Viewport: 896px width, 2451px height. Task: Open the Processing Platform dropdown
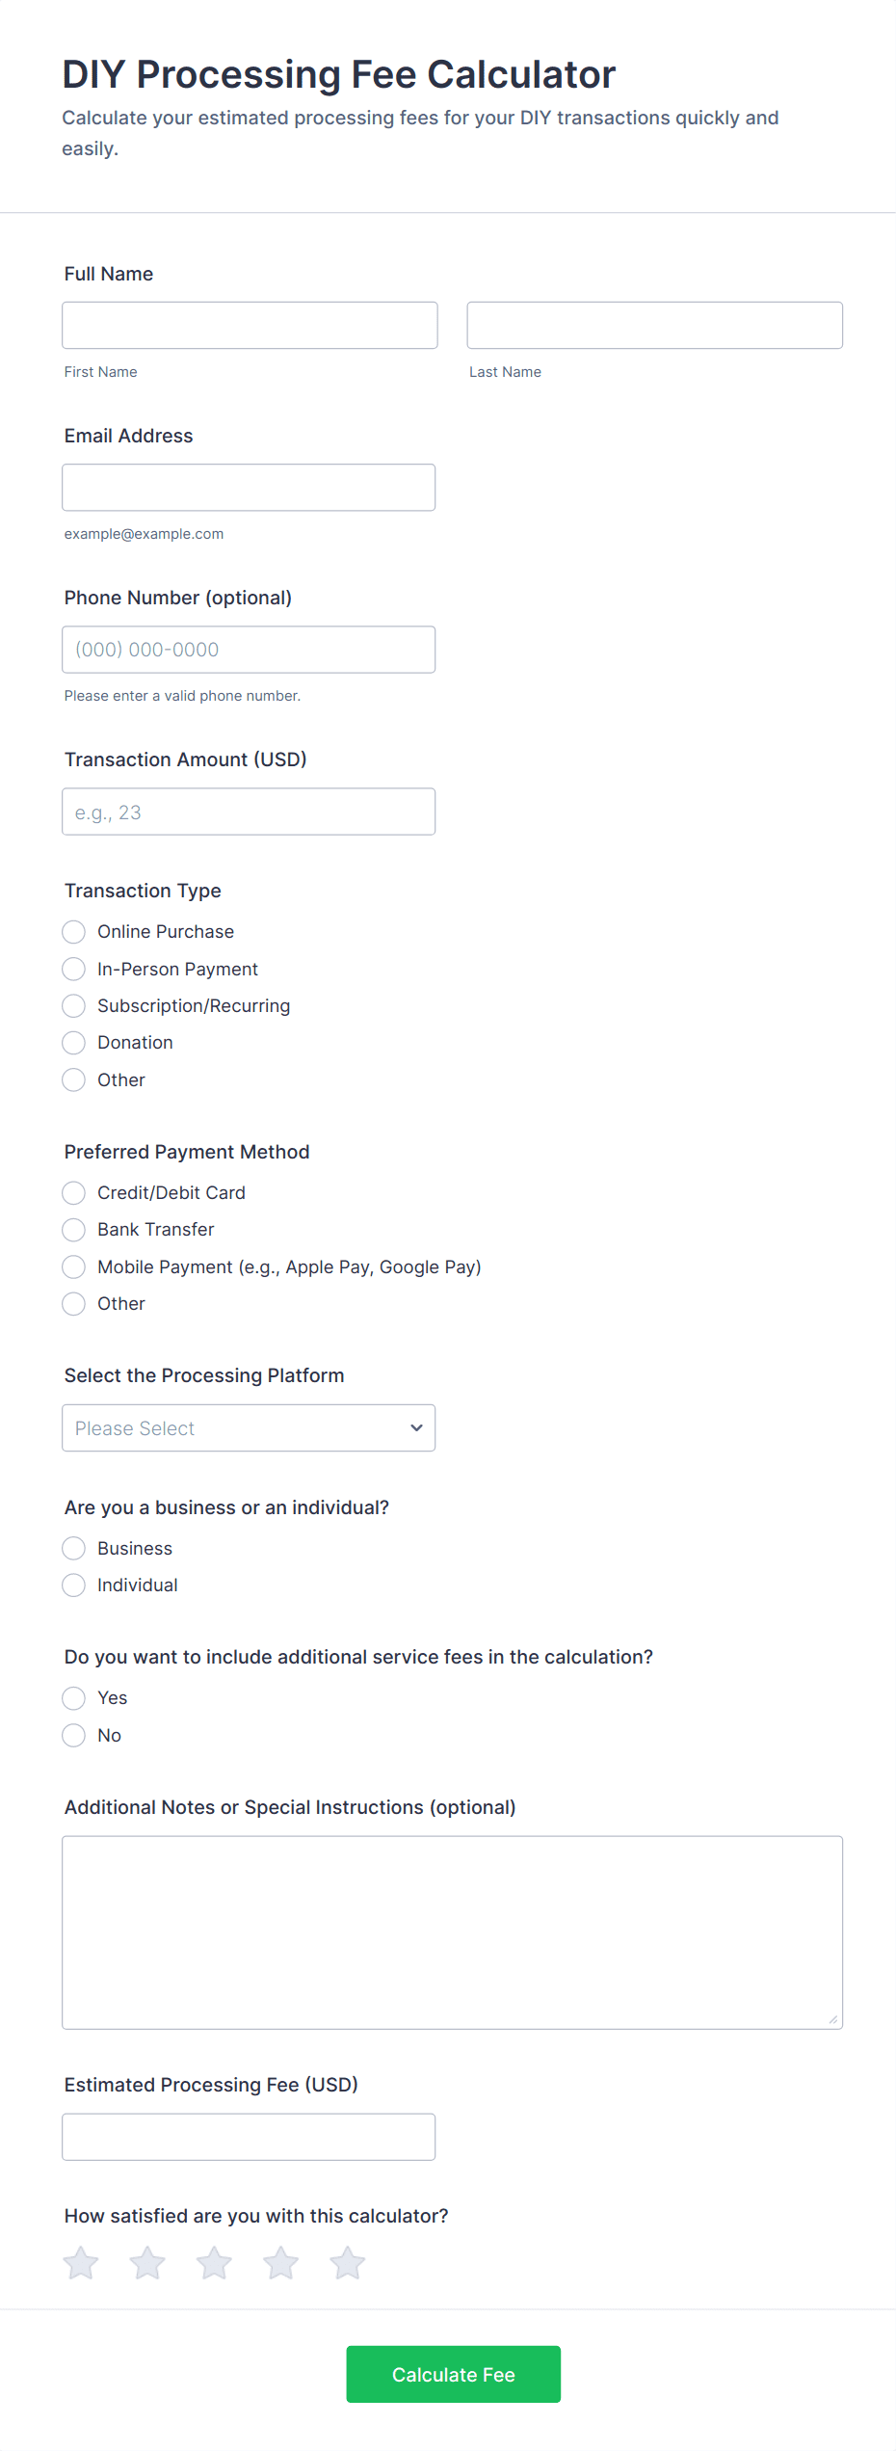click(x=249, y=1428)
